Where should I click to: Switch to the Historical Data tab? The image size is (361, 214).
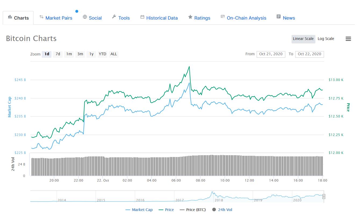pyautogui.click(x=162, y=18)
